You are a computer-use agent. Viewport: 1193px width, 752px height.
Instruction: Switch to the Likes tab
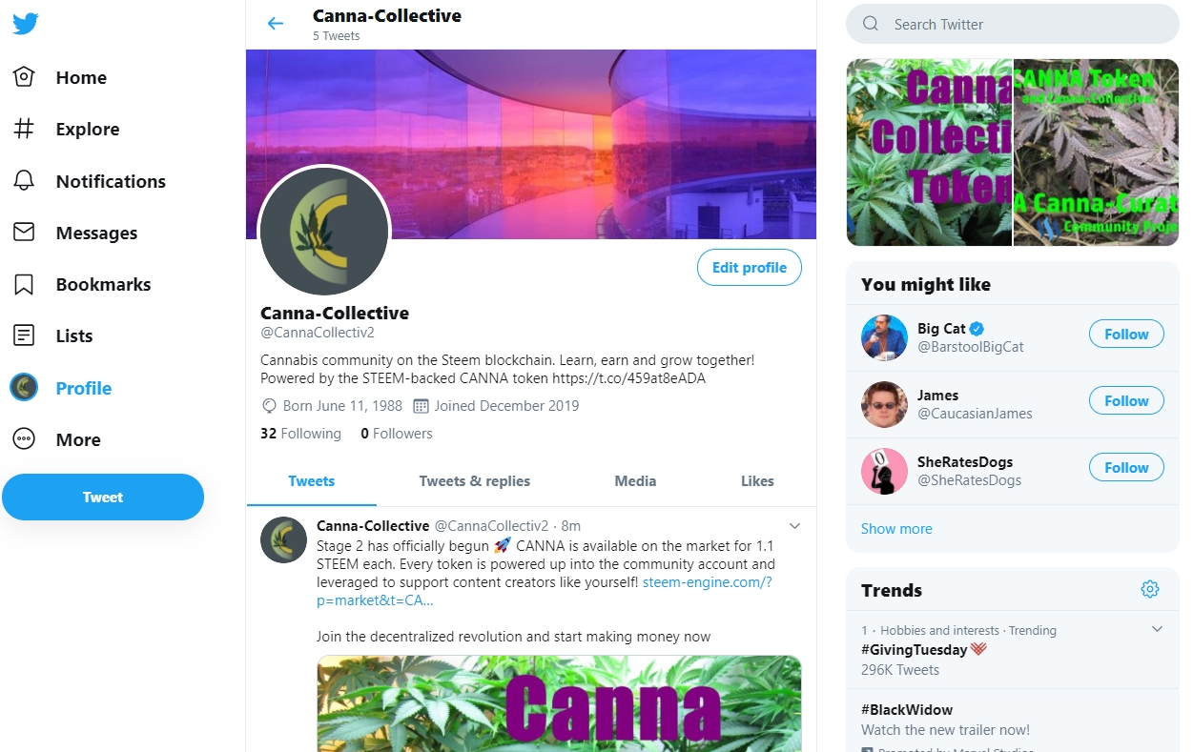coord(757,481)
